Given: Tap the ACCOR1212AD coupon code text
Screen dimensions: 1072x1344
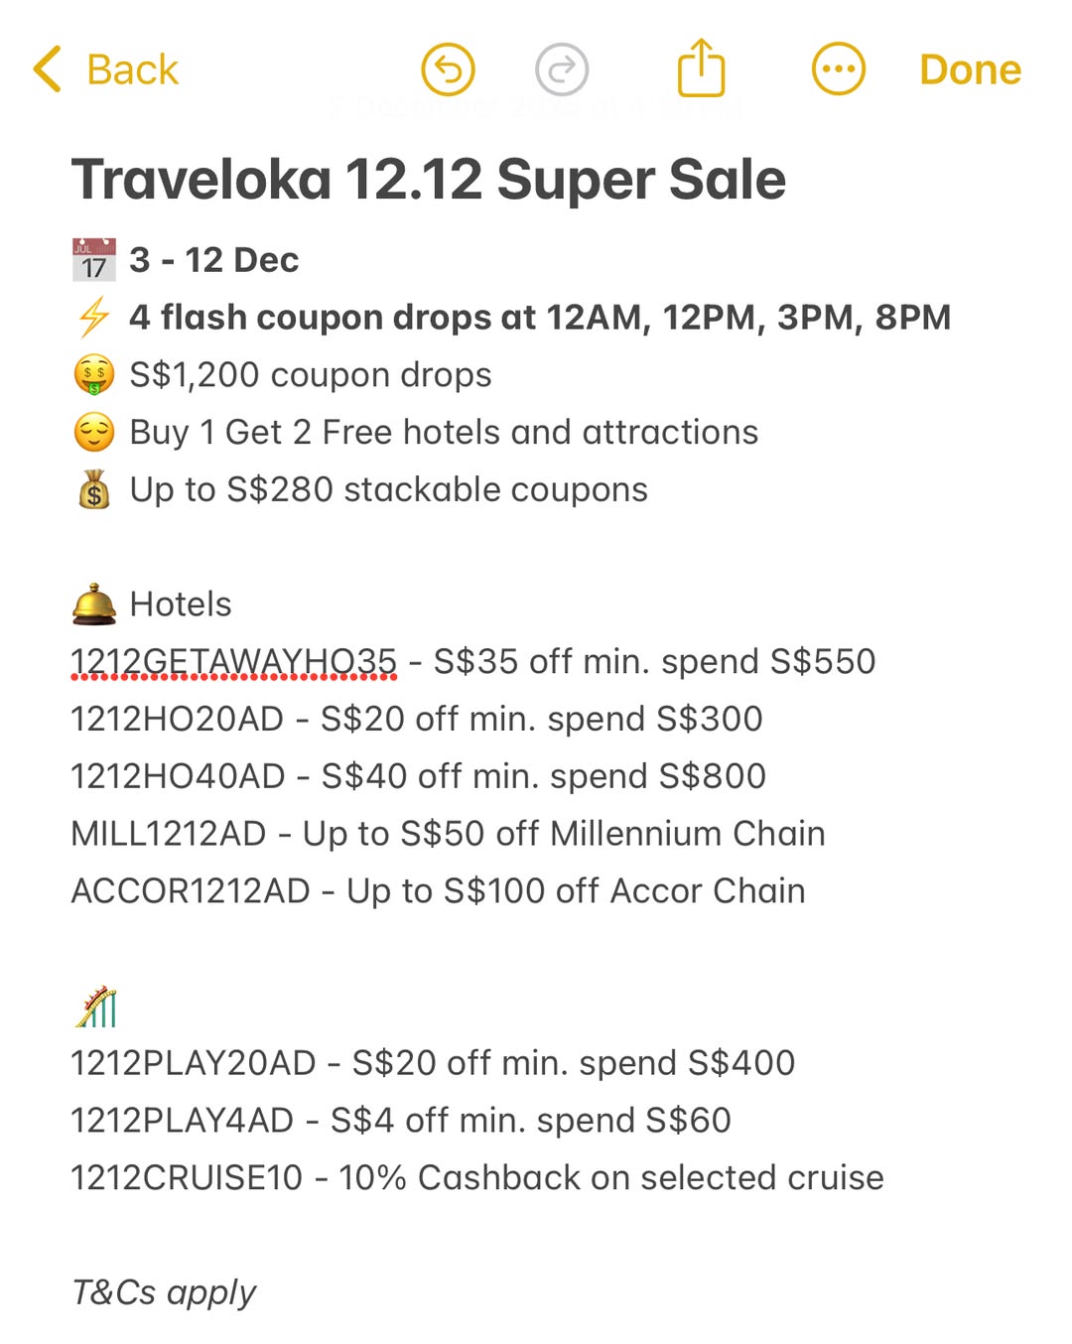Looking at the screenshot, I should pyautogui.click(x=191, y=890).
